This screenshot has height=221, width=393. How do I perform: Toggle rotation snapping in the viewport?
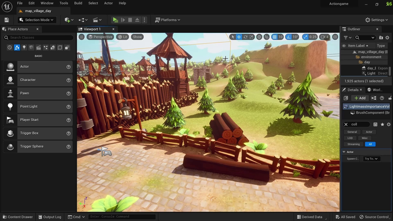[x=289, y=37]
